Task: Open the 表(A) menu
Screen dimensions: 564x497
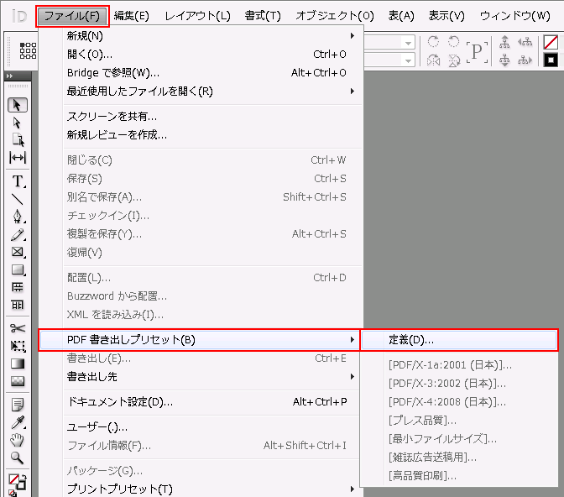Action: point(401,16)
